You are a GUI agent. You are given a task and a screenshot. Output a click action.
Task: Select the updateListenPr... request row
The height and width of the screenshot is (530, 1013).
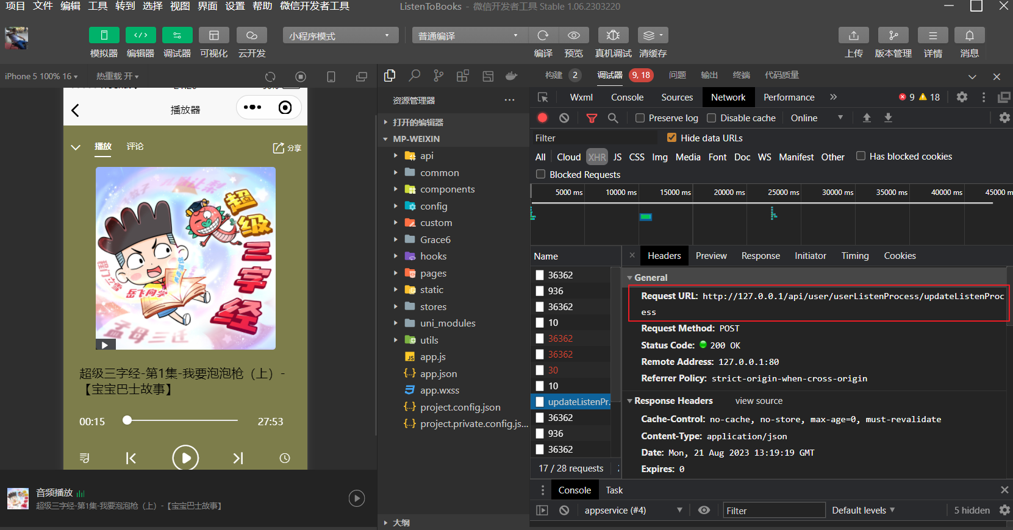pos(571,402)
